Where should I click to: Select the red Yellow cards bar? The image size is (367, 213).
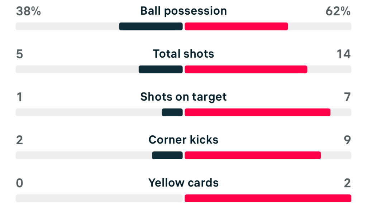[268, 198]
